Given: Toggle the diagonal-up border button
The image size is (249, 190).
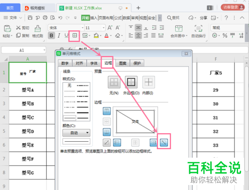Looking at the screenshot, I should click(107, 142).
